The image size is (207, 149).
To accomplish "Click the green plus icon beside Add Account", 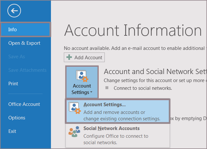I will [69, 58].
